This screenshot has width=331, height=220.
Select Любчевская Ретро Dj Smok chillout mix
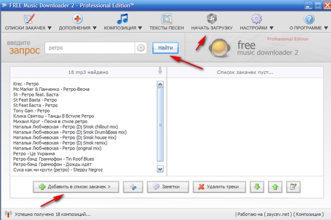tap(66, 127)
